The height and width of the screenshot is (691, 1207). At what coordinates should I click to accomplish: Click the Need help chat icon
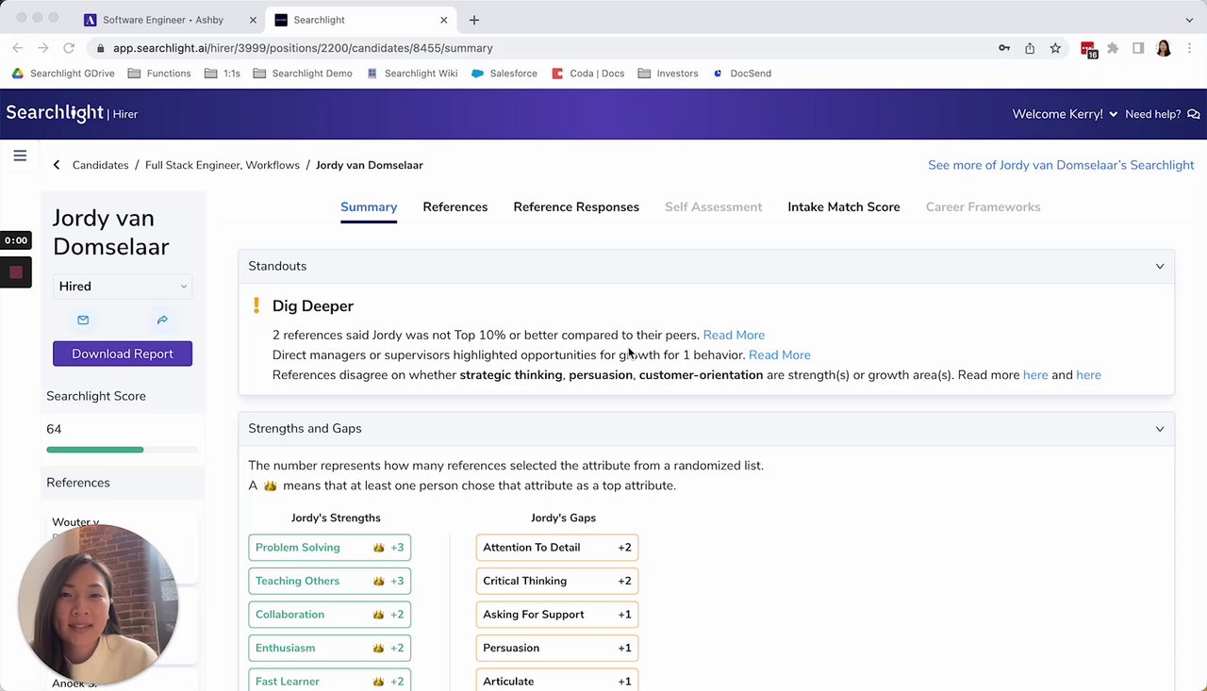click(x=1194, y=114)
